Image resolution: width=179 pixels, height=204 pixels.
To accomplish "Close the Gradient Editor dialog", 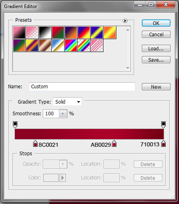I will coord(166,5).
